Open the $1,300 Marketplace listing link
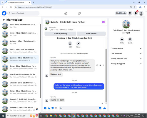The image size is (147, 118). (61, 30)
